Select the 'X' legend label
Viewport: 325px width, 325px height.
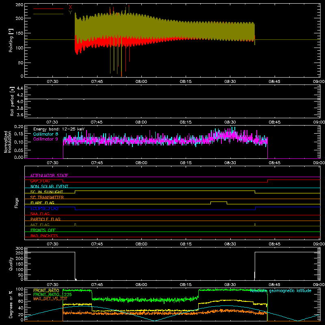pos(70,7)
